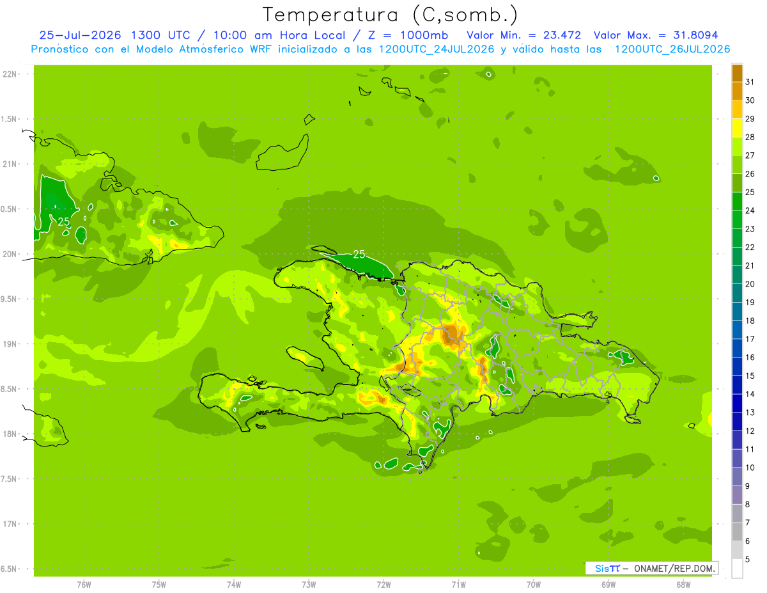Click the '68W' longitude axis label

pos(683,585)
